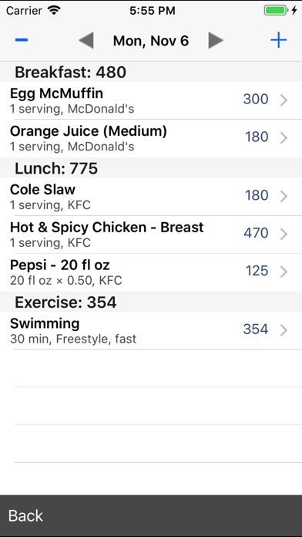Open Hot & Spicy Chicken chevron

(284, 235)
